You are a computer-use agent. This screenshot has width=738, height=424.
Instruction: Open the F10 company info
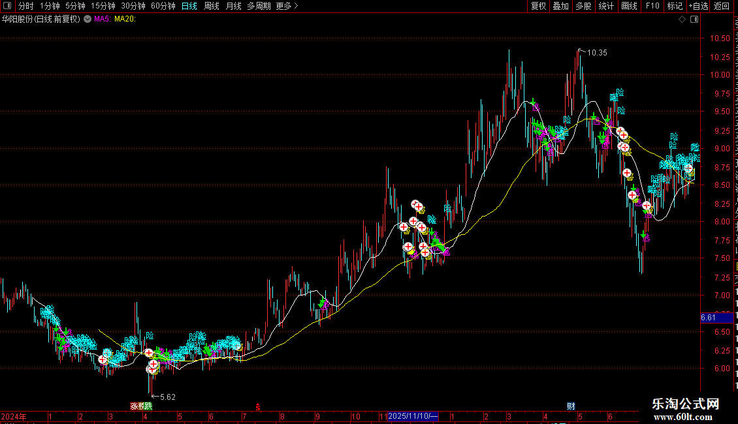click(x=652, y=6)
